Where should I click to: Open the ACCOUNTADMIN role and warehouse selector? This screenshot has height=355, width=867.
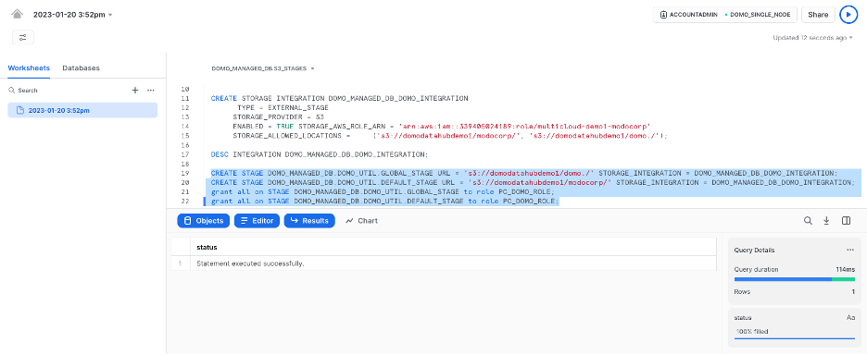coord(724,15)
